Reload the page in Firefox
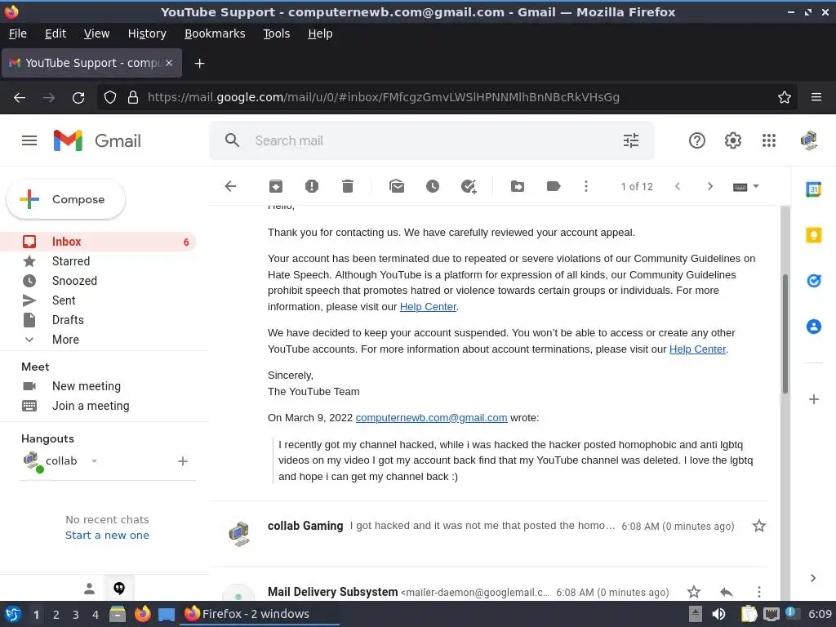 (78, 98)
